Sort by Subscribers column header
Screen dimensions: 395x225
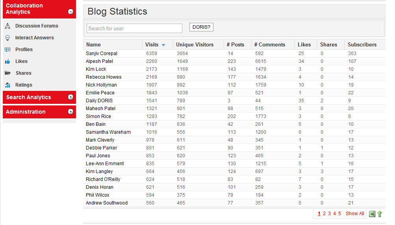pos(362,44)
